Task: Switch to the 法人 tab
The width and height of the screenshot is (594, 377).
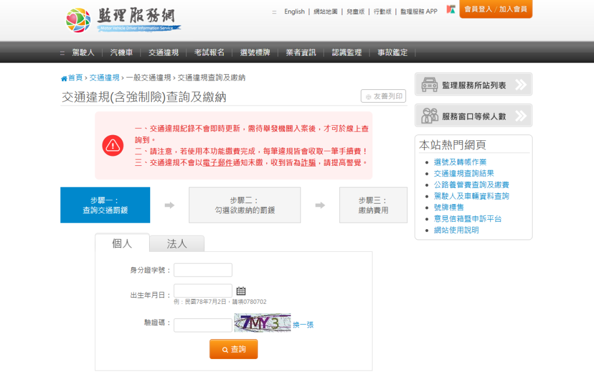Action: click(177, 244)
